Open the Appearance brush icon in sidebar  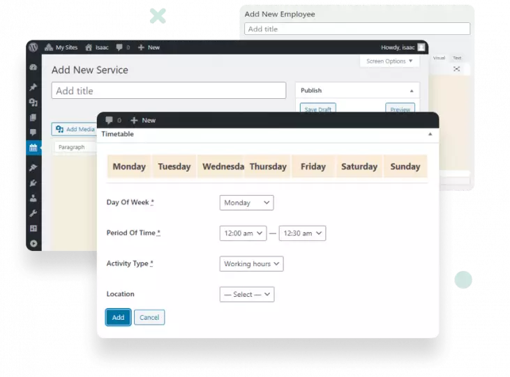[x=33, y=168]
